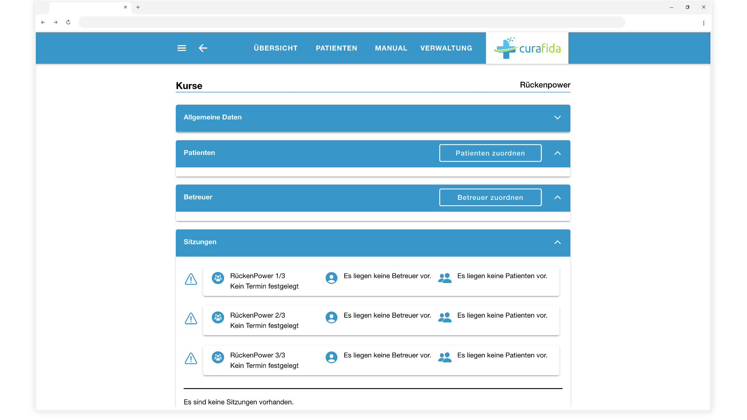Click 'Kein Termin festgelegt' in RückenPower 3/3

coord(264,366)
